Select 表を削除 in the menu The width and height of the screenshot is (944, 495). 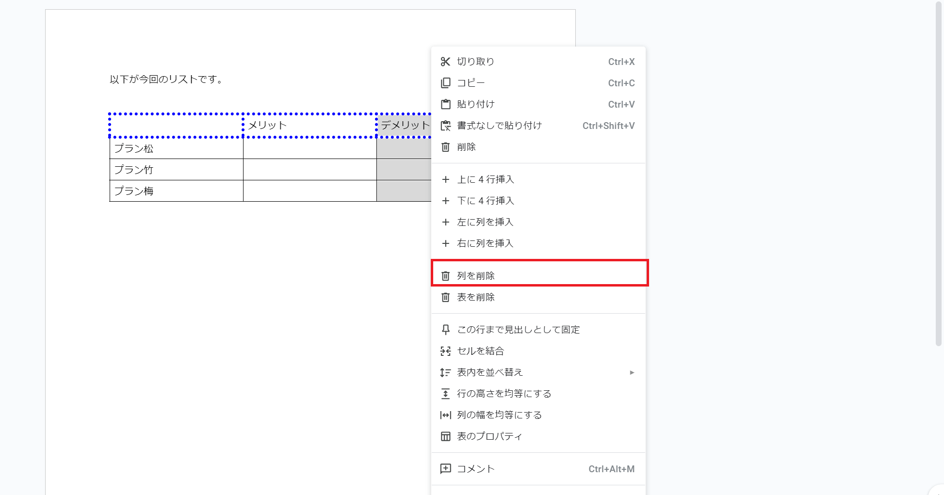point(476,297)
